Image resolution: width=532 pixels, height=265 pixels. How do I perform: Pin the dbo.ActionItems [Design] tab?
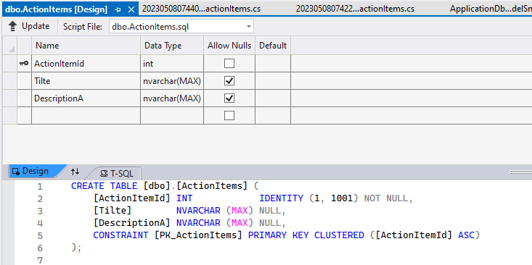click(118, 9)
